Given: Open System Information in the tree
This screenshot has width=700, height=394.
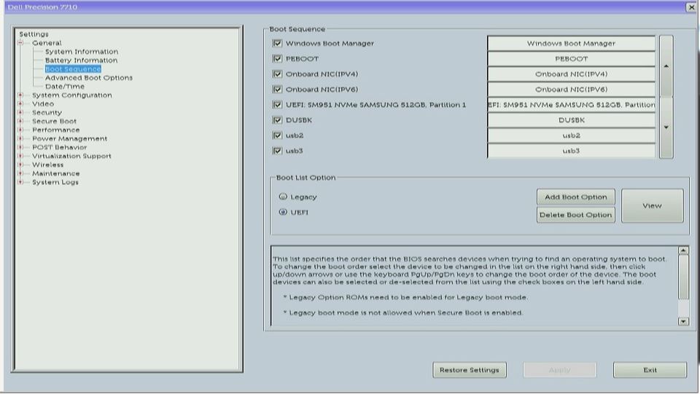Looking at the screenshot, I should pos(82,52).
